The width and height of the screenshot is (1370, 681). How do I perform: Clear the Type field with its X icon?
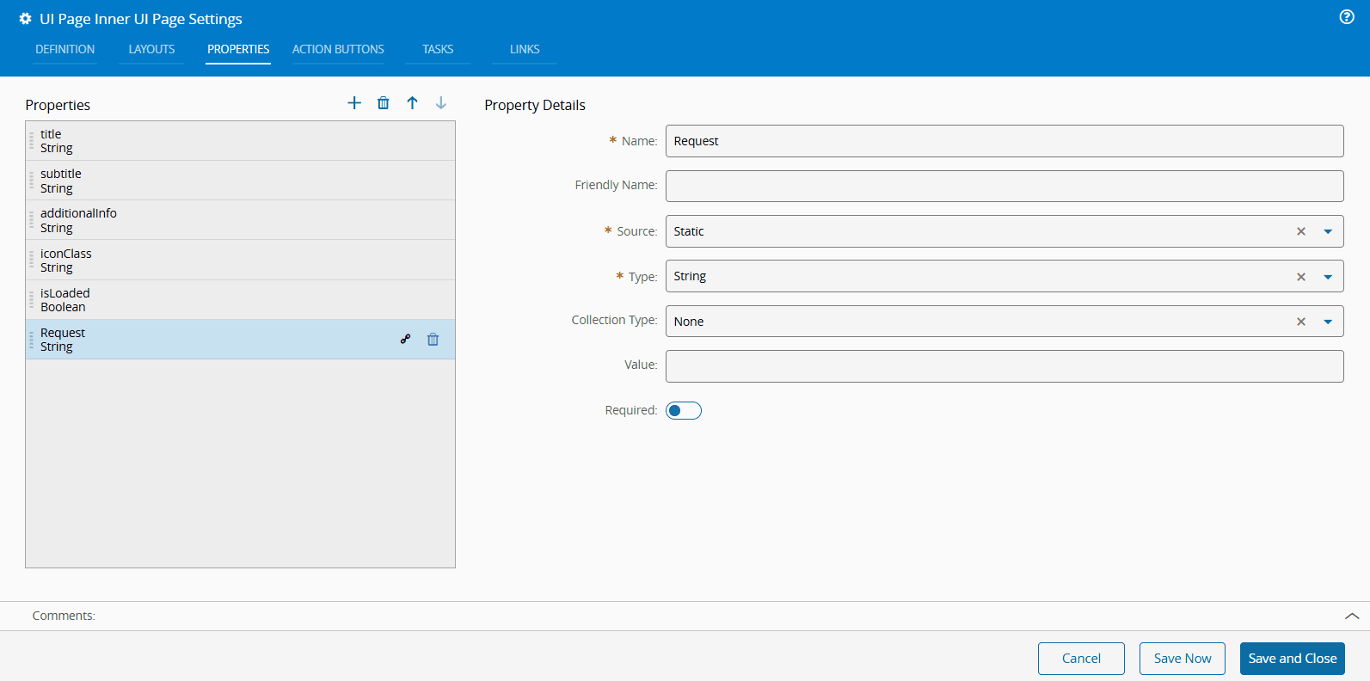[1301, 277]
